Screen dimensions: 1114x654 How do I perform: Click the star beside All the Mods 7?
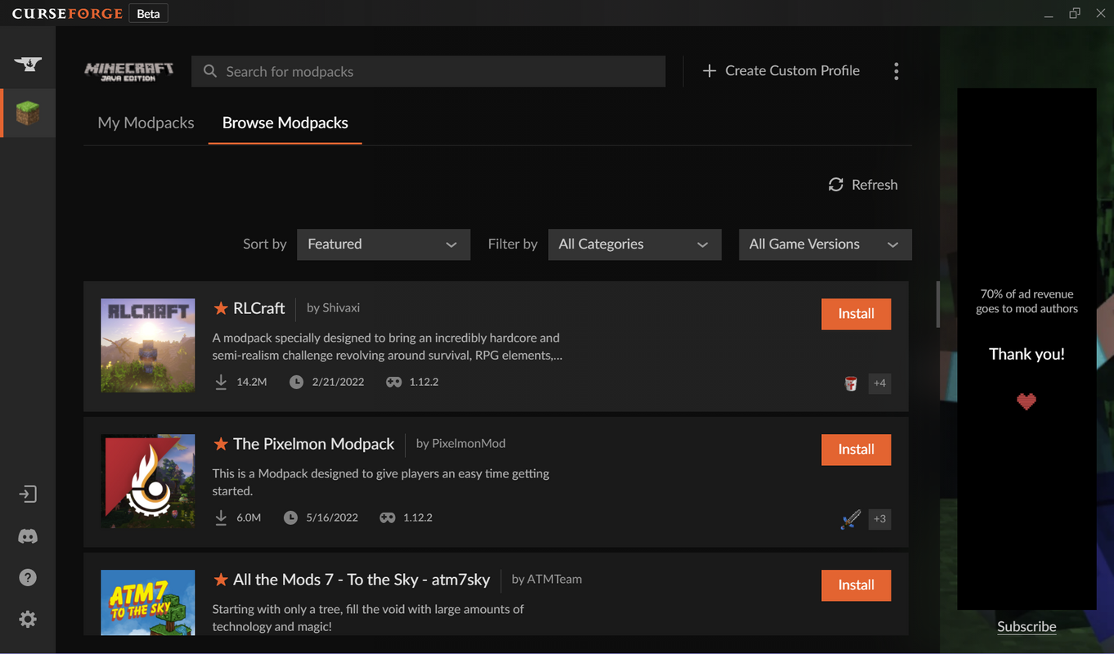(220, 580)
